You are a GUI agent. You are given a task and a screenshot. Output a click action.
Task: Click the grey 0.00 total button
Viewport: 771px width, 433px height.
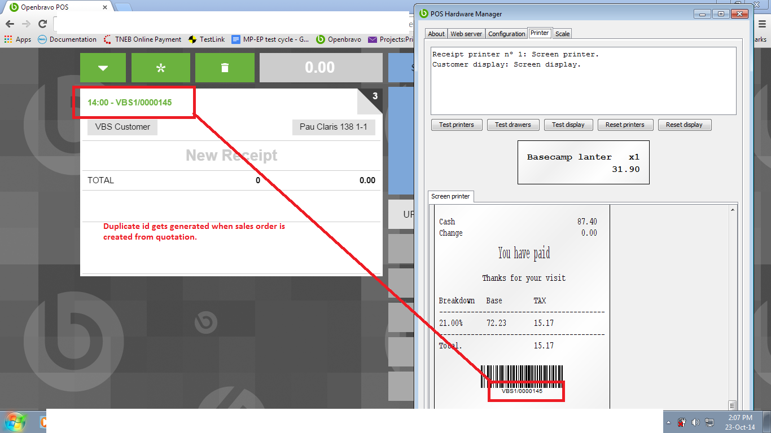tap(320, 68)
